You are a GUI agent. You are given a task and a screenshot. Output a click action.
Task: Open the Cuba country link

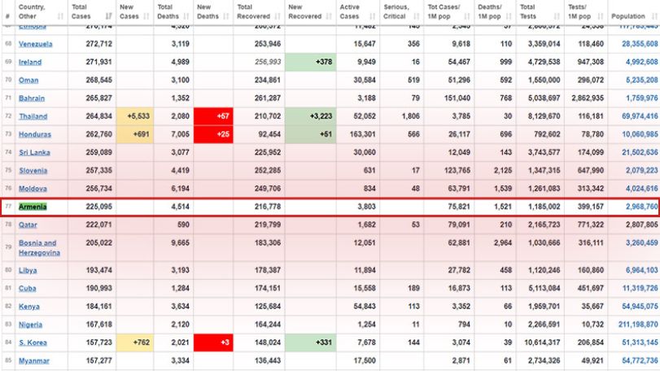tap(28, 288)
